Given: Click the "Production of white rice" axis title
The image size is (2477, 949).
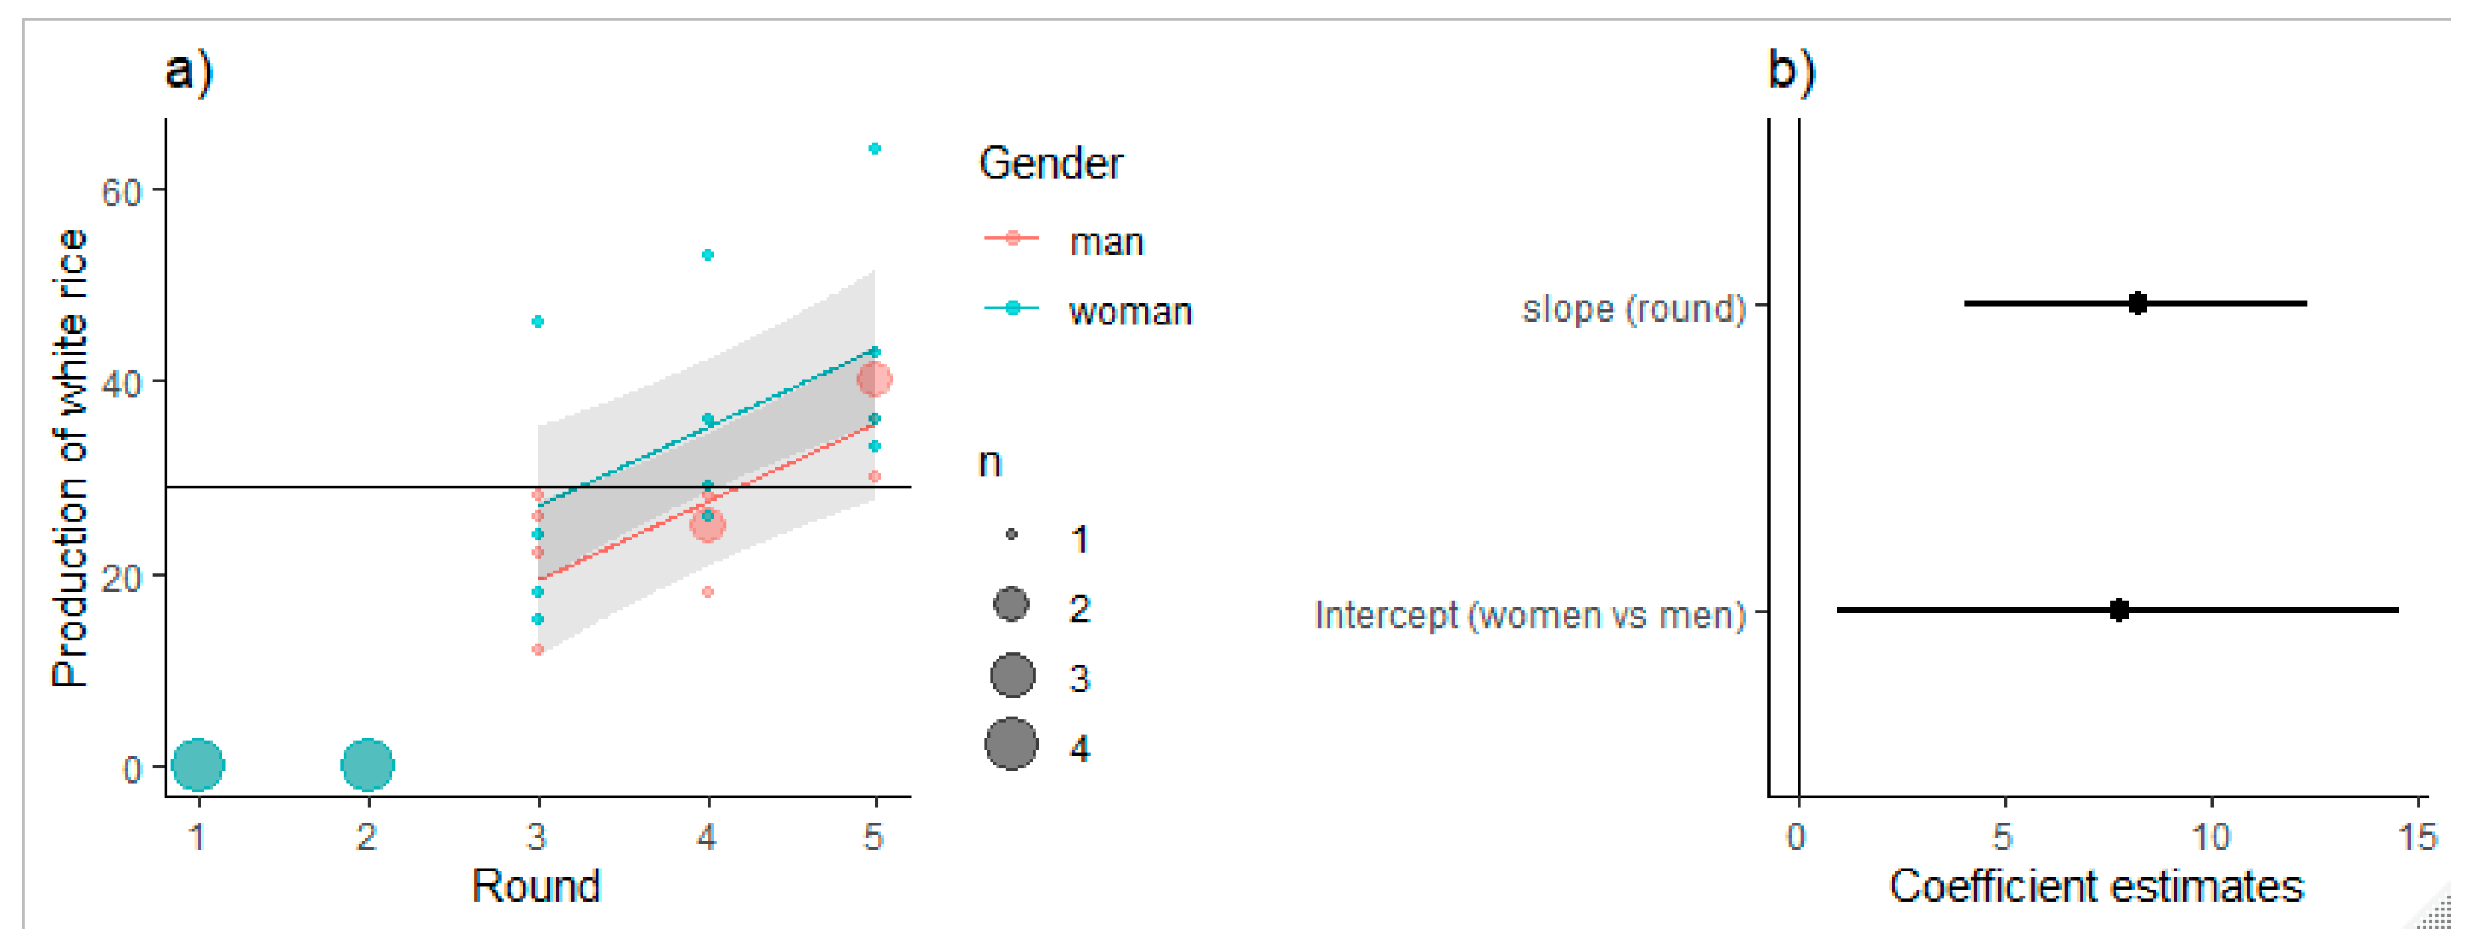Looking at the screenshot, I should coord(70,458).
